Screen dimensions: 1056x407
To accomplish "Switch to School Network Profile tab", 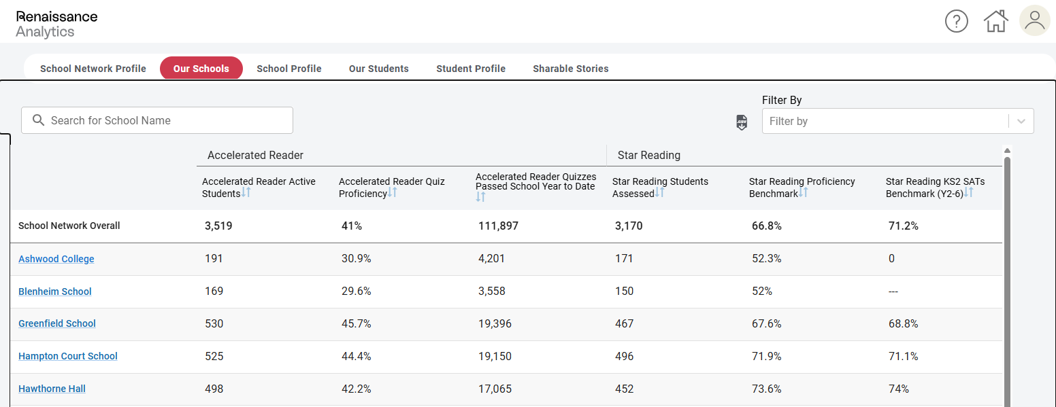I will pos(93,69).
